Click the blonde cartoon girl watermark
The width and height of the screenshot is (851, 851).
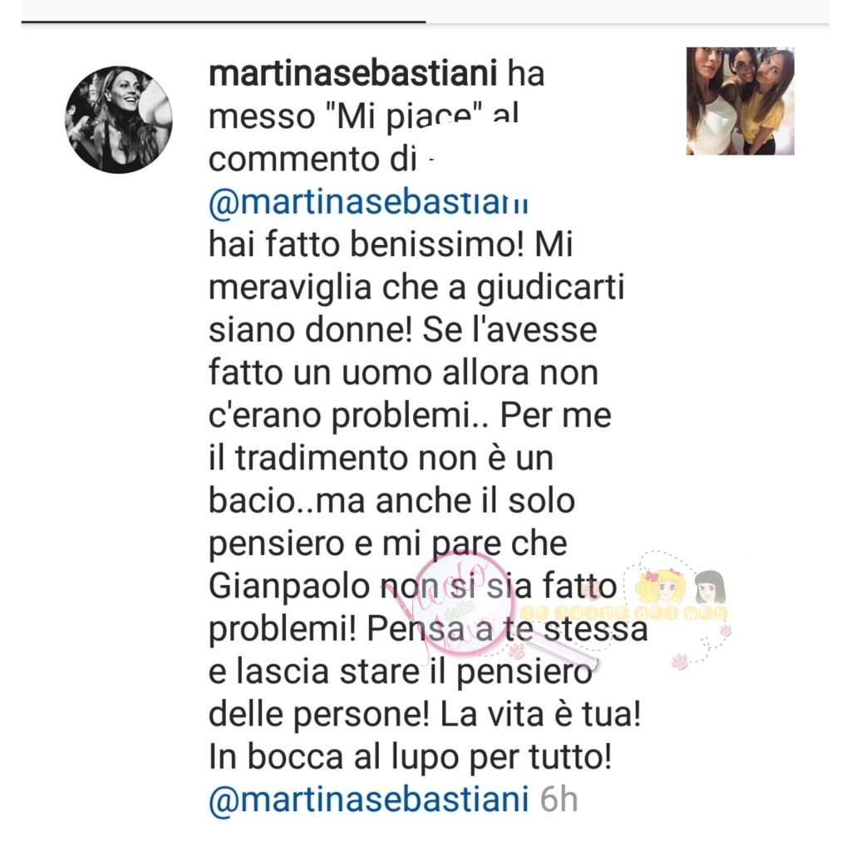tap(661, 588)
